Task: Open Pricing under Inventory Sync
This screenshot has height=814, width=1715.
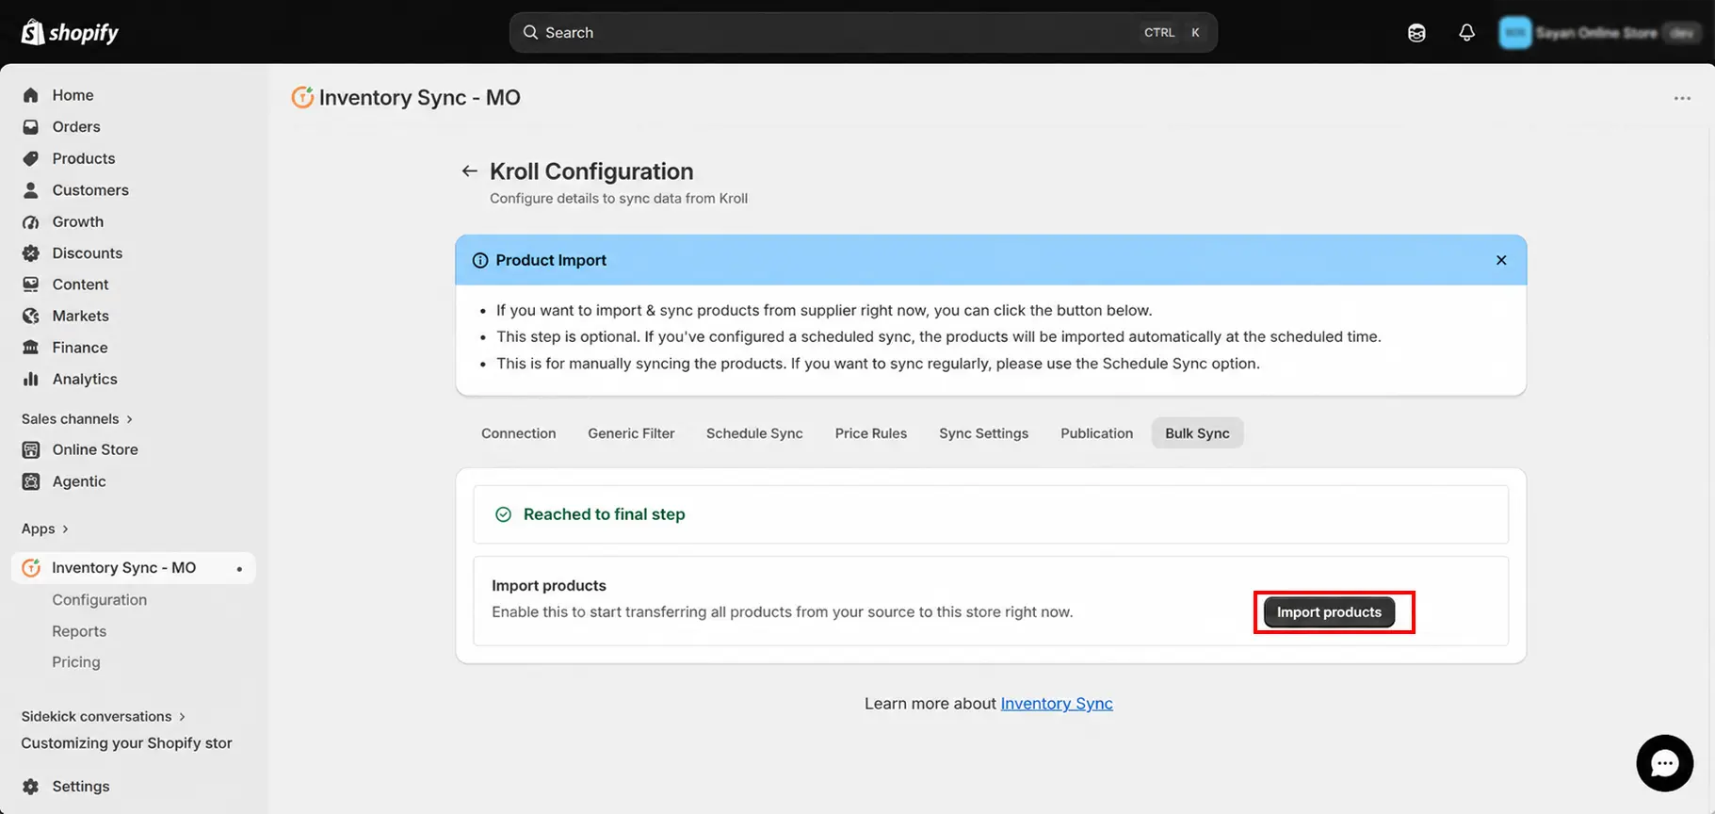Action: click(76, 662)
